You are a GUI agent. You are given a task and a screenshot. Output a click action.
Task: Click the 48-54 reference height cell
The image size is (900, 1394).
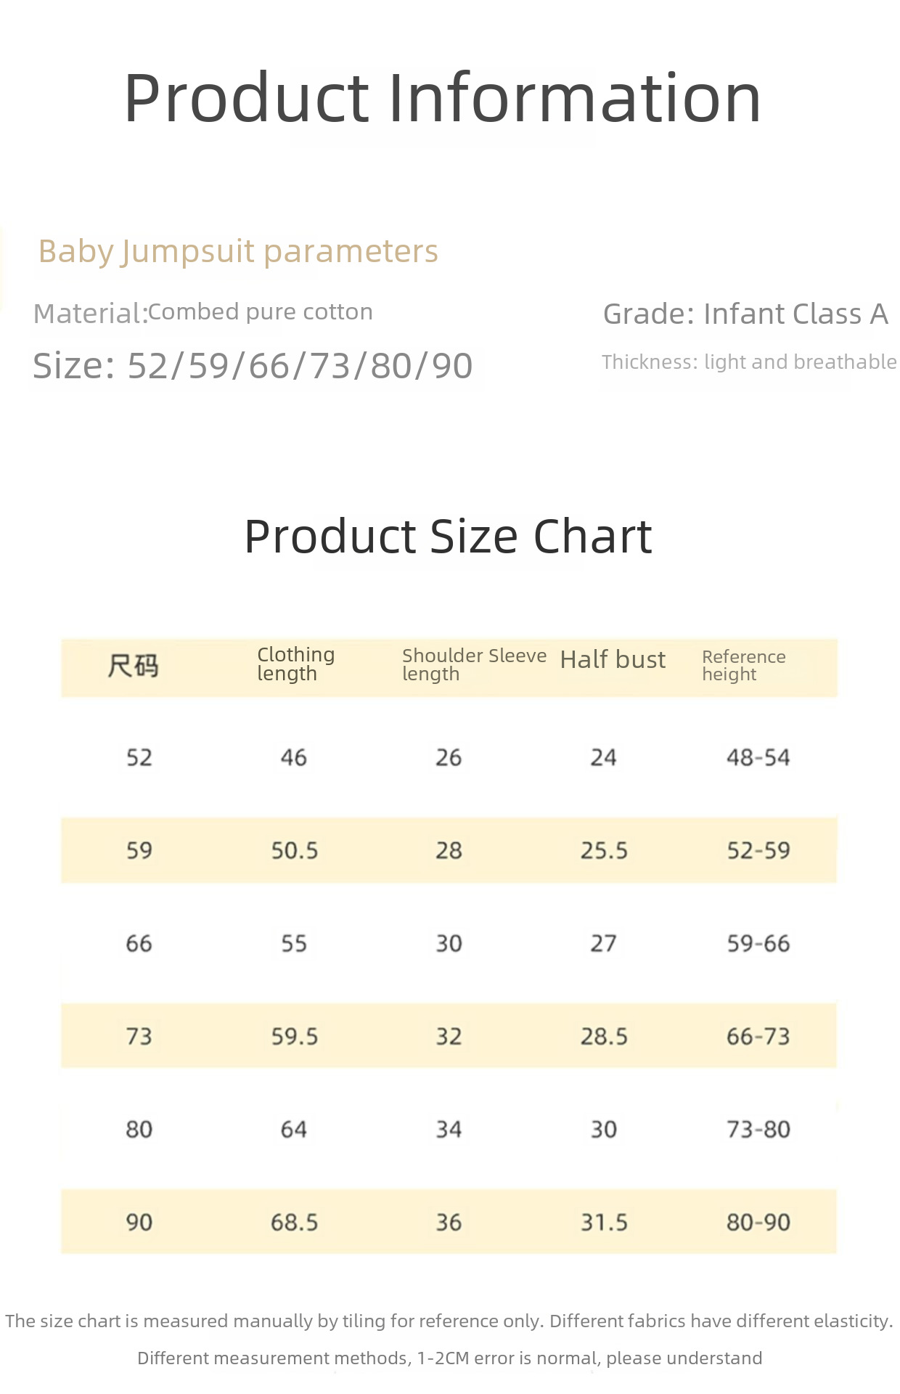tap(758, 757)
